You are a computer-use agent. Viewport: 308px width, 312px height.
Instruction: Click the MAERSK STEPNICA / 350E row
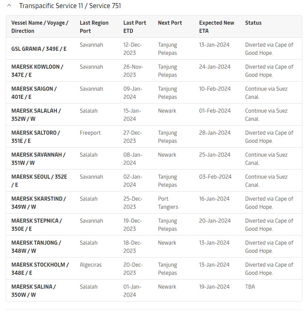[x=37, y=225]
